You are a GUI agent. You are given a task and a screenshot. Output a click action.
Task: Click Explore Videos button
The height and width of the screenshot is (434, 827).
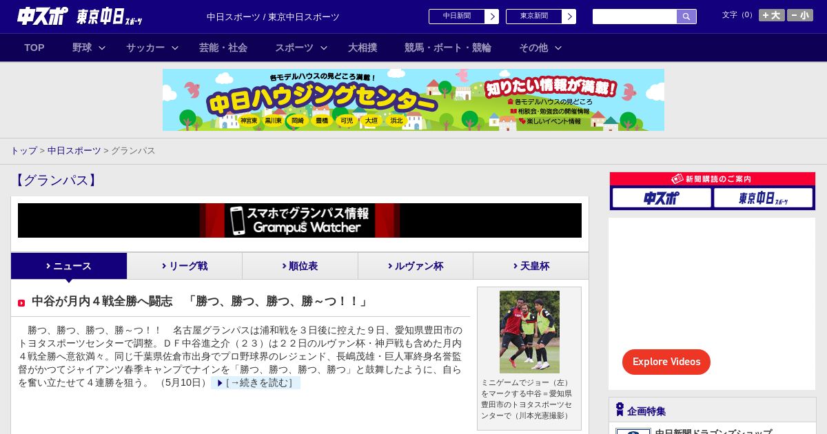coord(666,362)
